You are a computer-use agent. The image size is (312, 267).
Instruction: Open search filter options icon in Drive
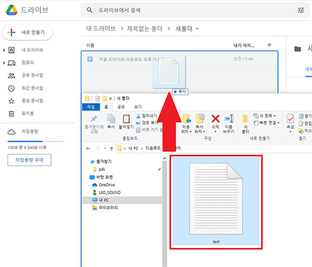[301, 10]
